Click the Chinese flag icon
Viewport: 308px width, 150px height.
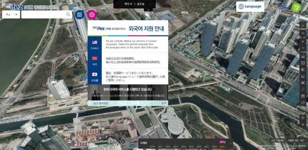point(95,58)
